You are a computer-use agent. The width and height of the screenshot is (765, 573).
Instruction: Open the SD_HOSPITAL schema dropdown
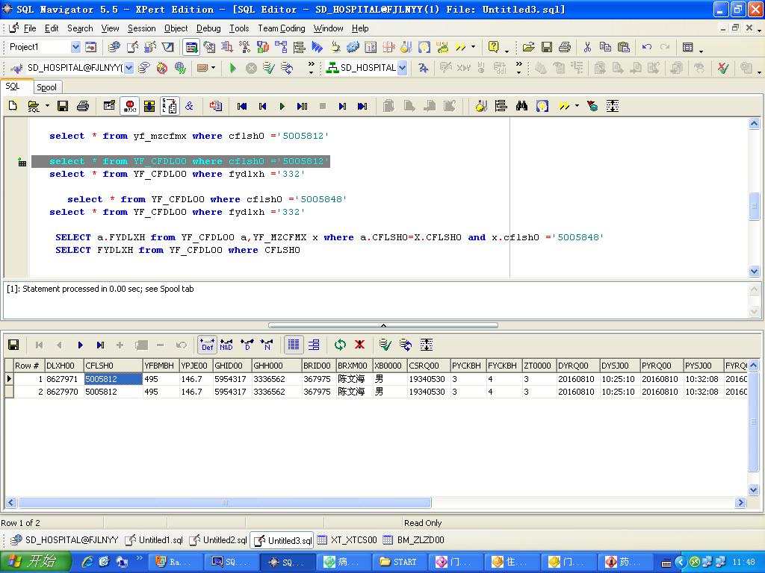pyautogui.click(x=402, y=68)
